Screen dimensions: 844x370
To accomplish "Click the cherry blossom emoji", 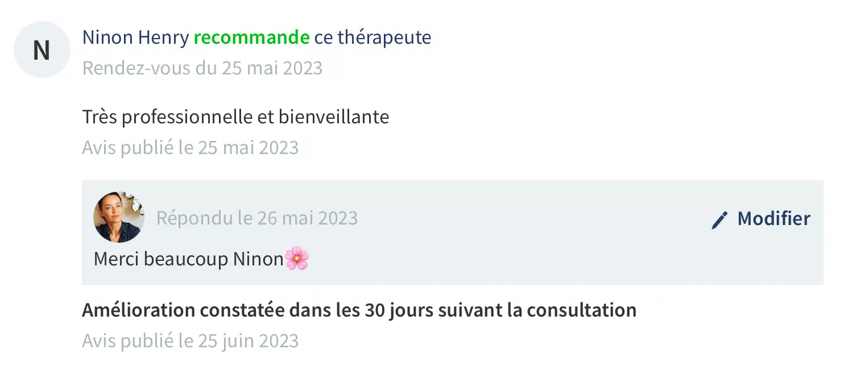I will [x=296, y=259].
